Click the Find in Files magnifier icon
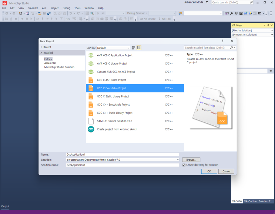Image resolution: width=275 pixels, height=214 pixels. tap(92, 13)
